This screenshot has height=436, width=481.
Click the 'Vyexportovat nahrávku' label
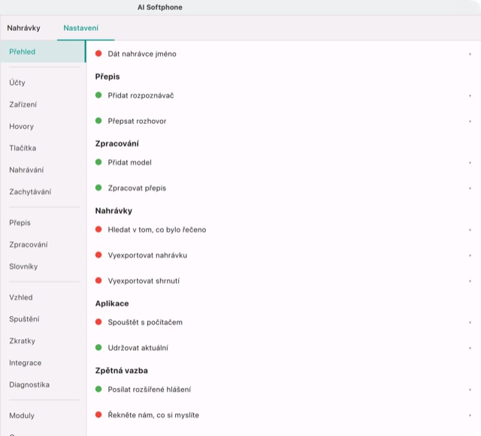pos(147,255)
